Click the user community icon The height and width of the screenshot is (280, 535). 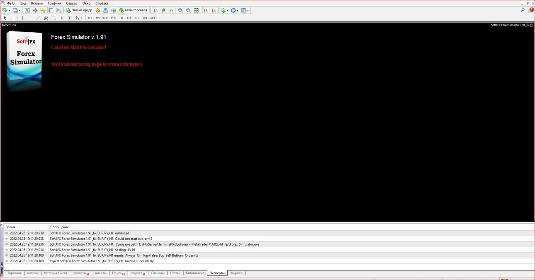[105, 10]
